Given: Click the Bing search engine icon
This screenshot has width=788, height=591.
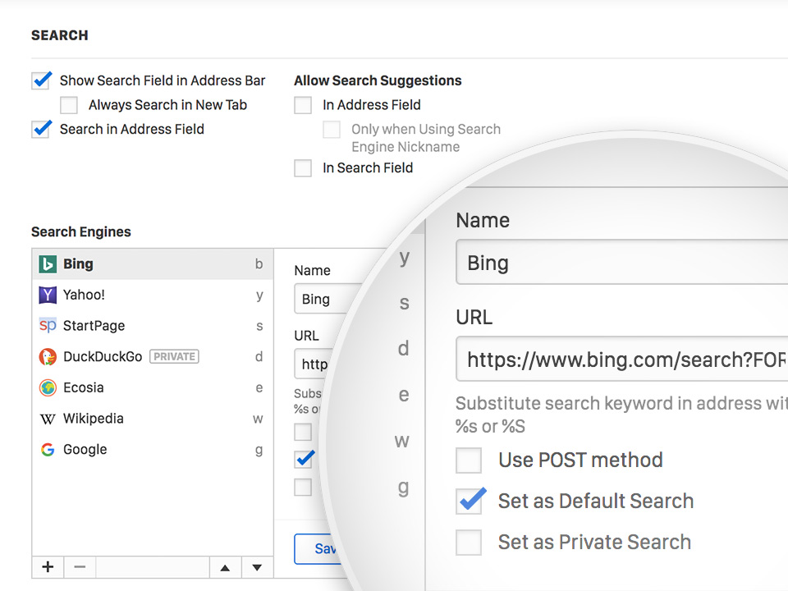Looking at the screenshot, I should coord(48,263).
